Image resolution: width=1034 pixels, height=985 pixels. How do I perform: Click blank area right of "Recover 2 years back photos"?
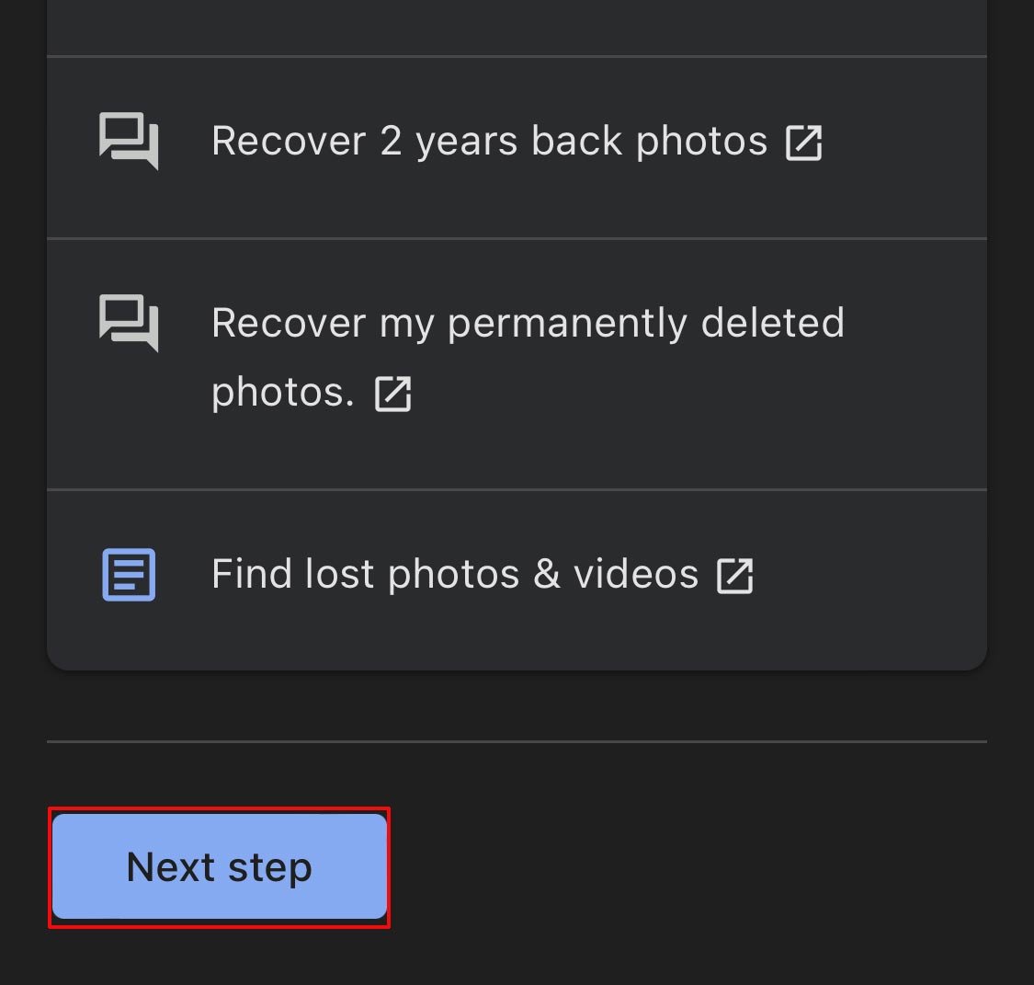pyautogui.click(x=903, y=143)
